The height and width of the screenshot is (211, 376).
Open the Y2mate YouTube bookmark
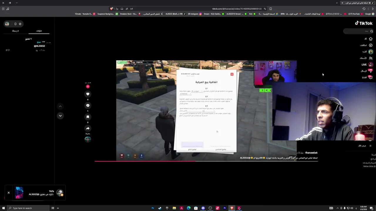pos(85,14)
